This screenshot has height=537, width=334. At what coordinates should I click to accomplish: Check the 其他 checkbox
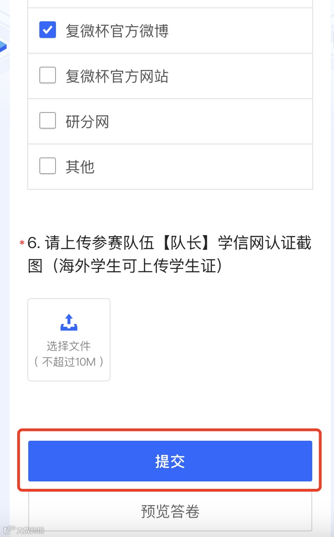click(x=48, y=166)
